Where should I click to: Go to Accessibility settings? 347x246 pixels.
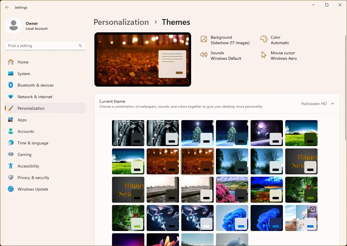[45, 166]
